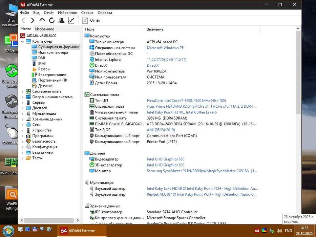Click the Разгон flame icon
This screenshot has width=316, height=237.
34,69
